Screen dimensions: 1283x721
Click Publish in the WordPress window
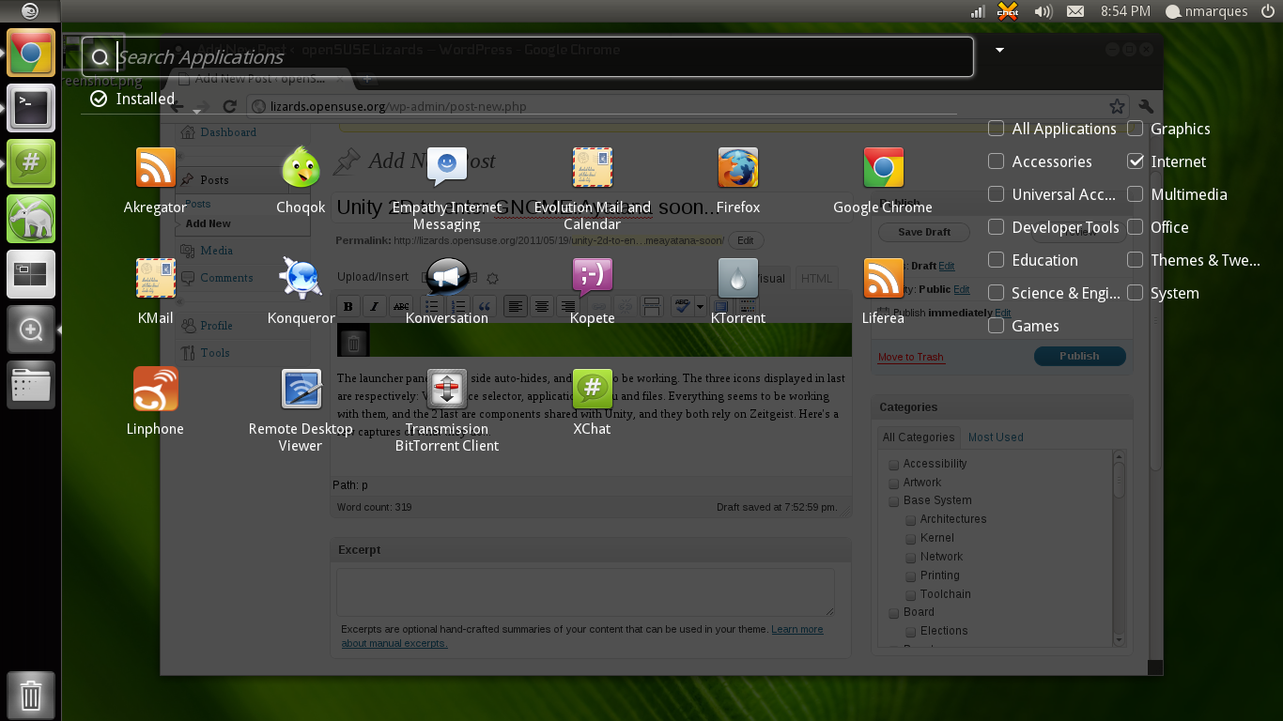point(1079,356)
